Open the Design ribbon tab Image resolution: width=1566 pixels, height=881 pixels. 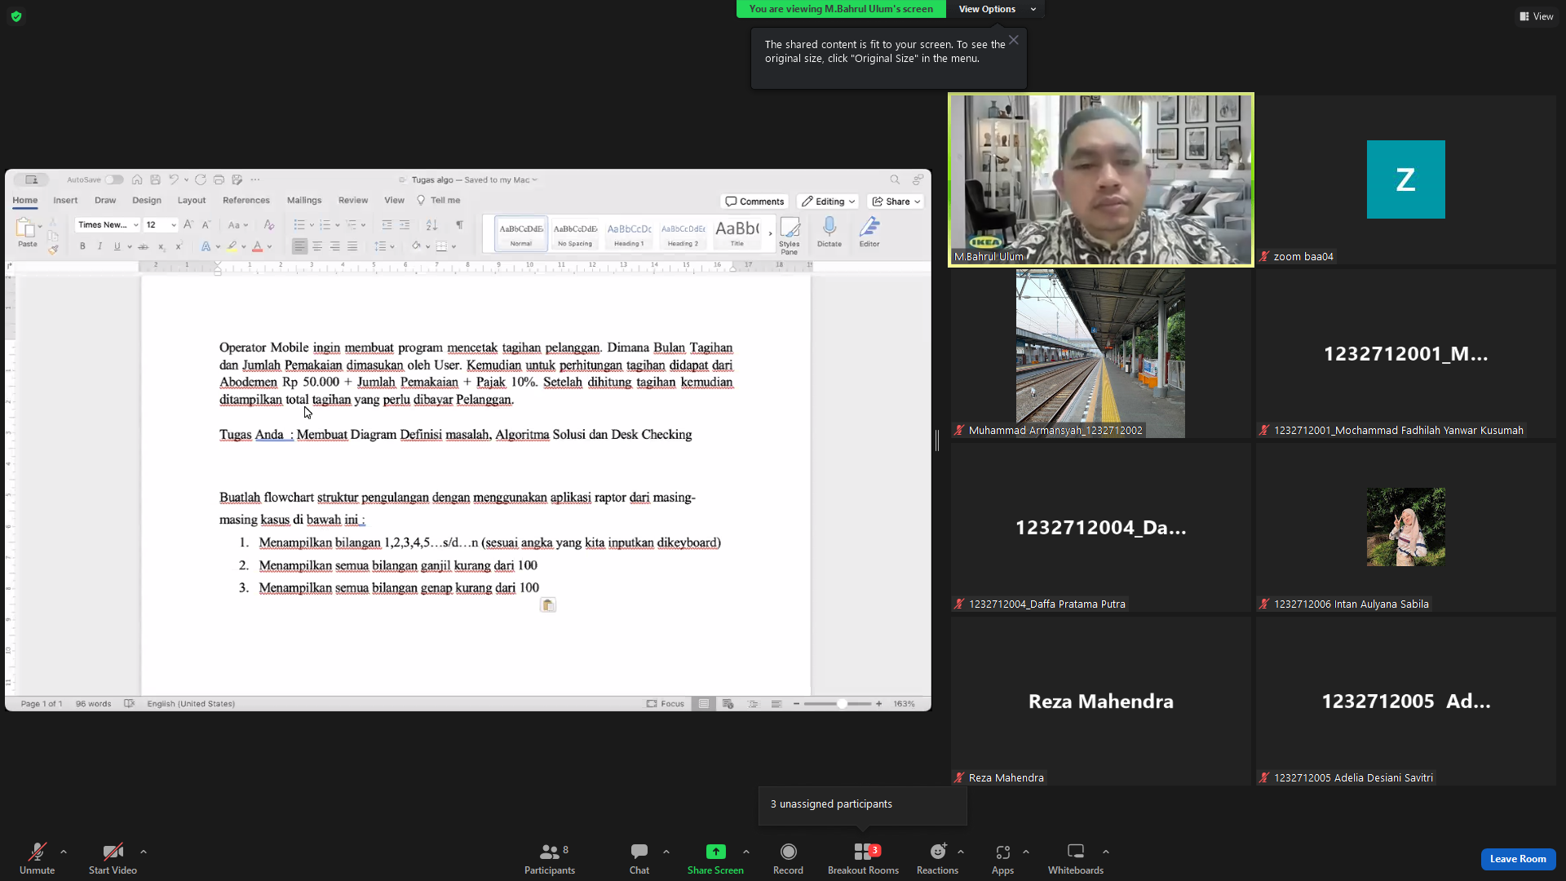(x=147, y=200)
